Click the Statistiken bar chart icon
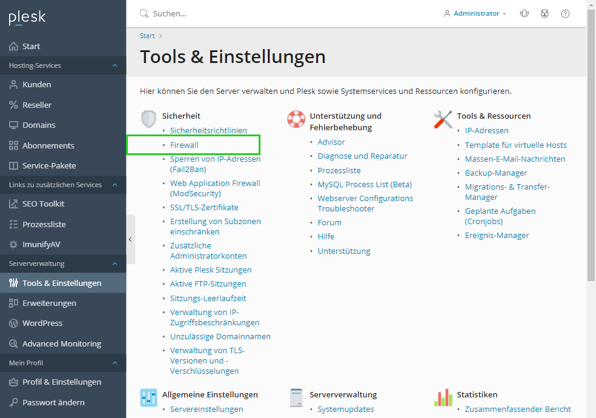 coord(443,398)
